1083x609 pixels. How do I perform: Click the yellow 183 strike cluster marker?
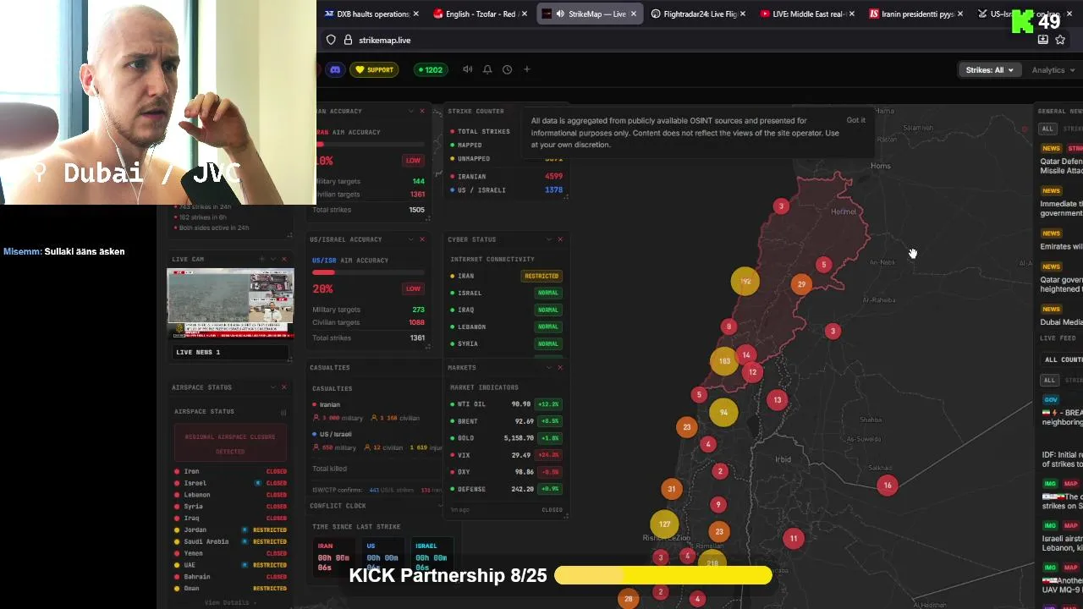[x=724, y=361]
